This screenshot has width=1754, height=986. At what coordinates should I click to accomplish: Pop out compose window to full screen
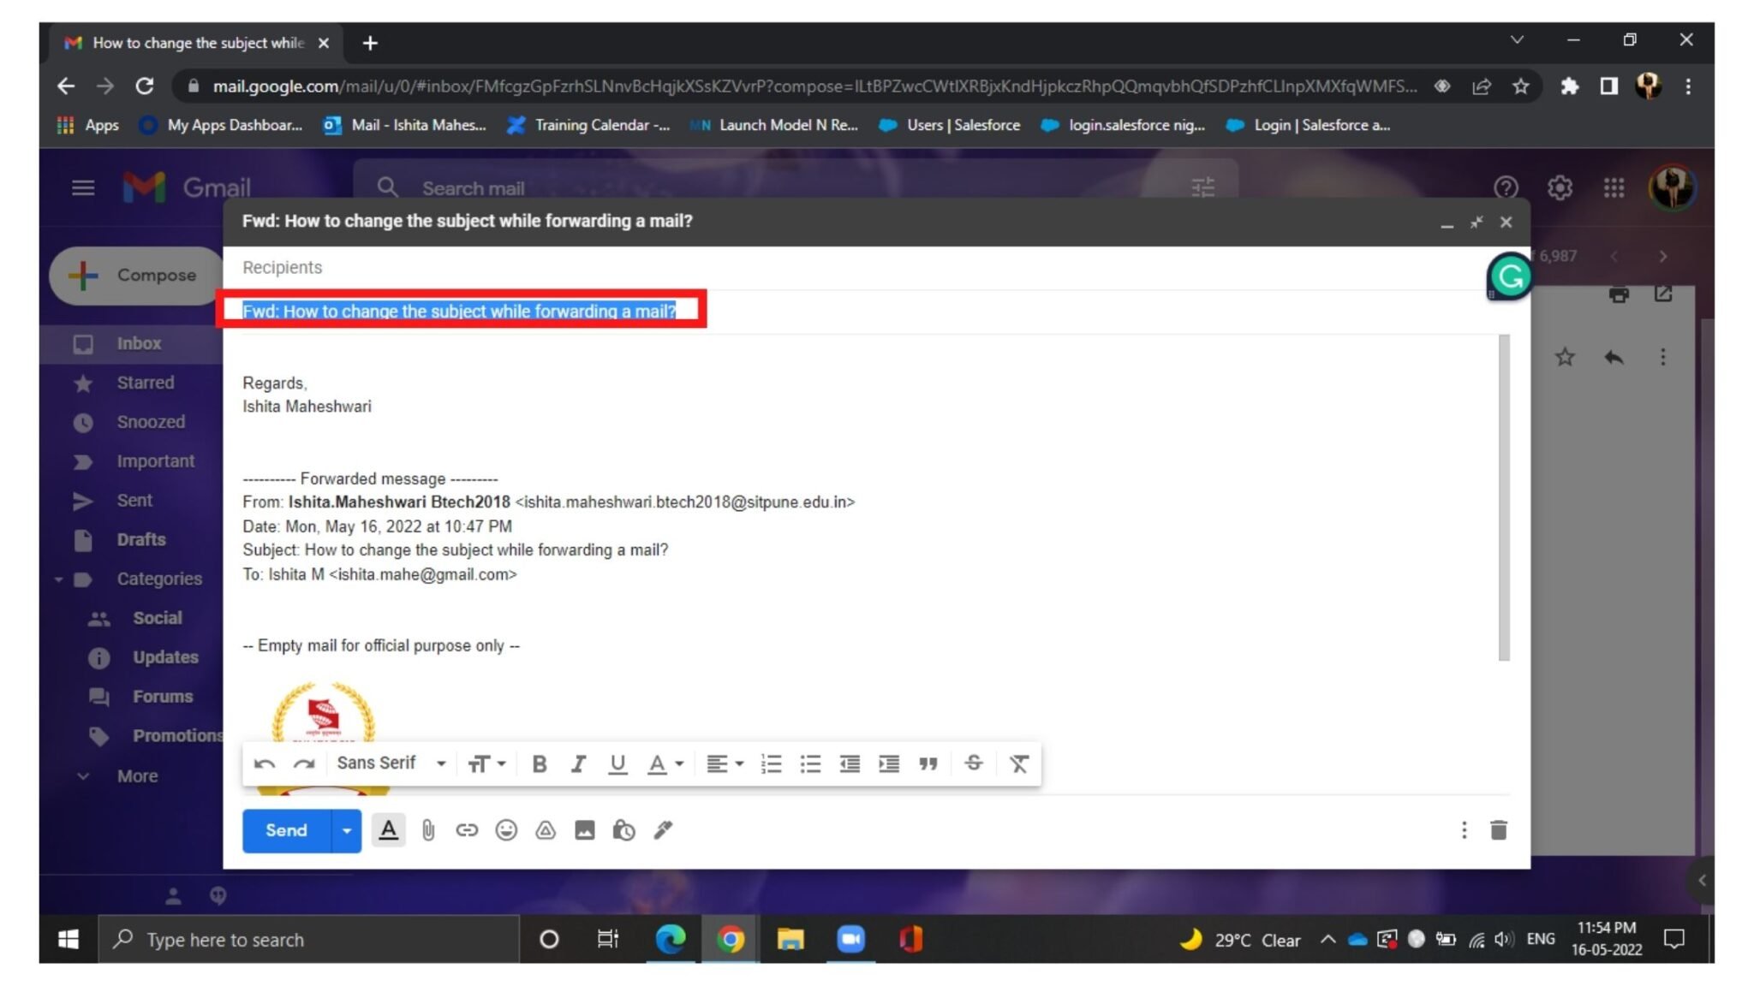(x=1477, y=222)
